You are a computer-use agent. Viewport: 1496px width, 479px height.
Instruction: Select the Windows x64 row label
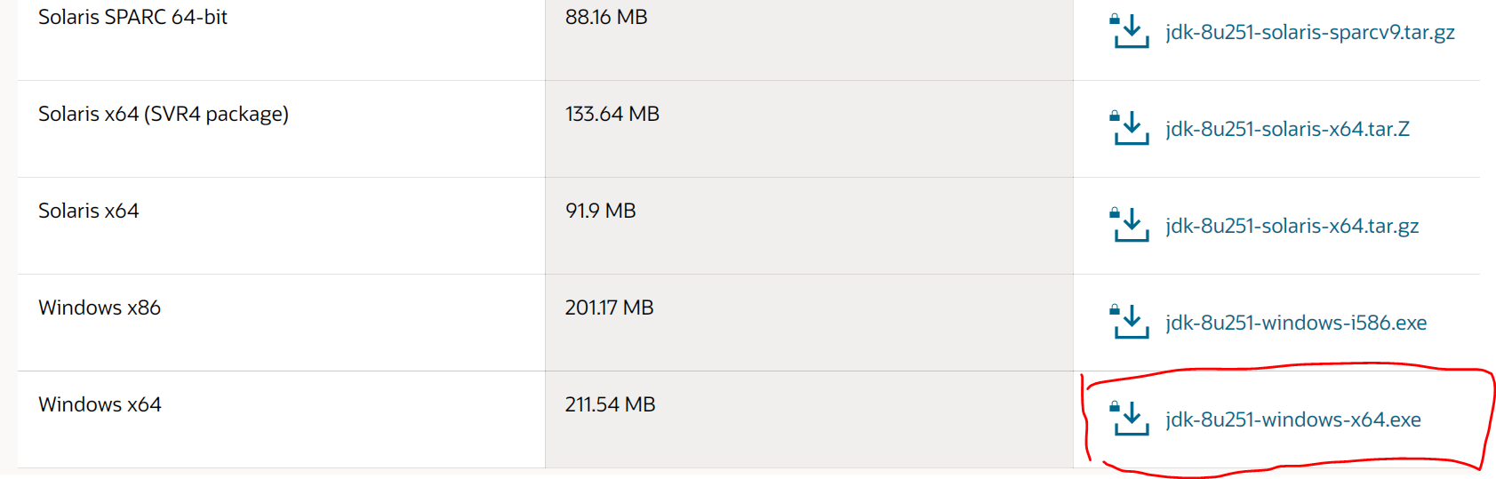point(100,404)
